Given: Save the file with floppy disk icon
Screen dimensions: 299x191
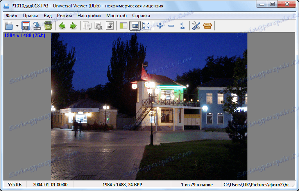Looking at the screenshot, I should (x=26, y=26).
